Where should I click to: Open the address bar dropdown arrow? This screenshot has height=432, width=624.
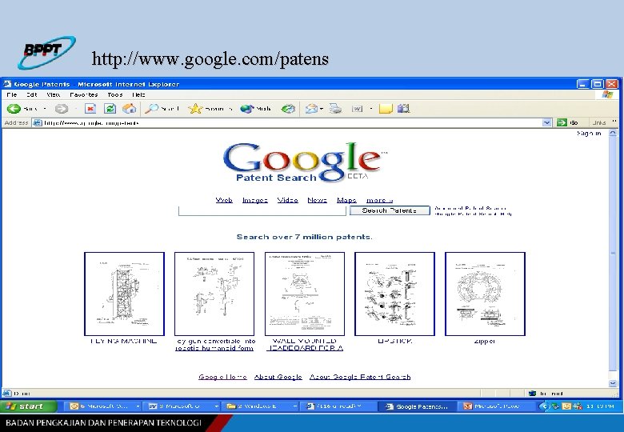pyautogui.click(x=546, y=122)
